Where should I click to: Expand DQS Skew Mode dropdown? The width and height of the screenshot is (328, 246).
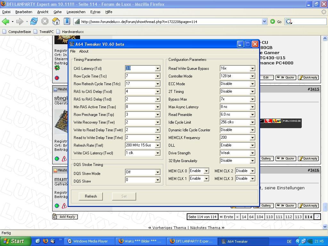coord(158,172)
